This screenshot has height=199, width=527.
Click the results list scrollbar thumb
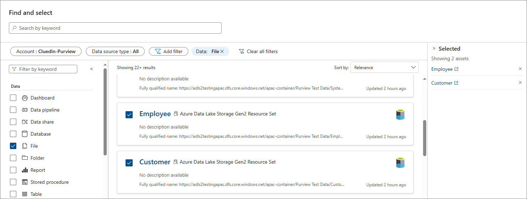click(425, 138)
